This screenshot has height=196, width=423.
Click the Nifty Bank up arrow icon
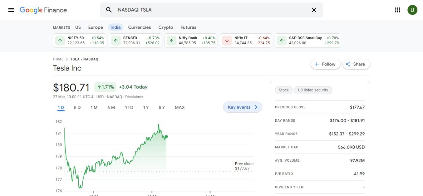(x=171, y=41)
